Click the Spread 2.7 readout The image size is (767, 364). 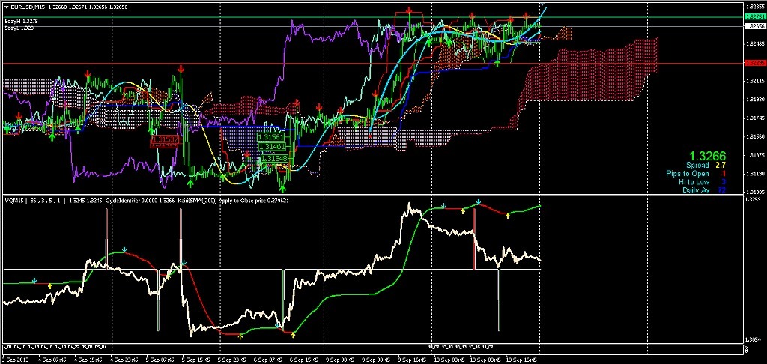(706, 166)
